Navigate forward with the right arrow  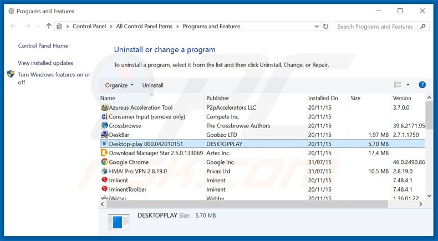(27, 26)
